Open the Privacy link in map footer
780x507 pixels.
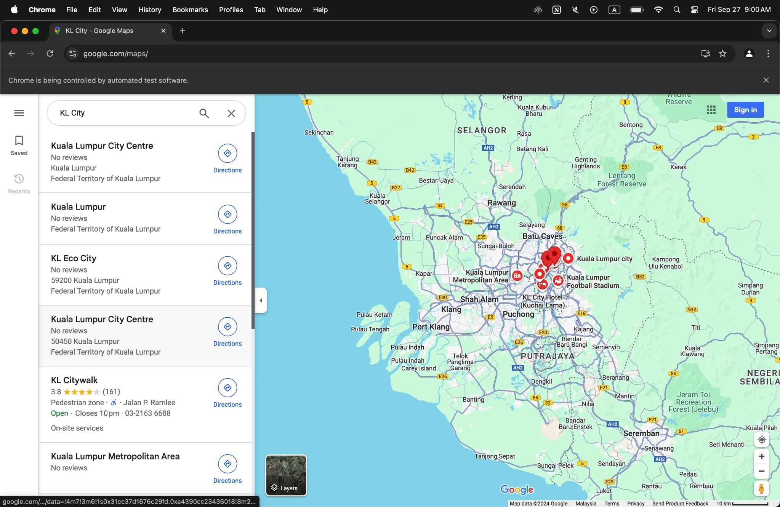coord(636,504)
